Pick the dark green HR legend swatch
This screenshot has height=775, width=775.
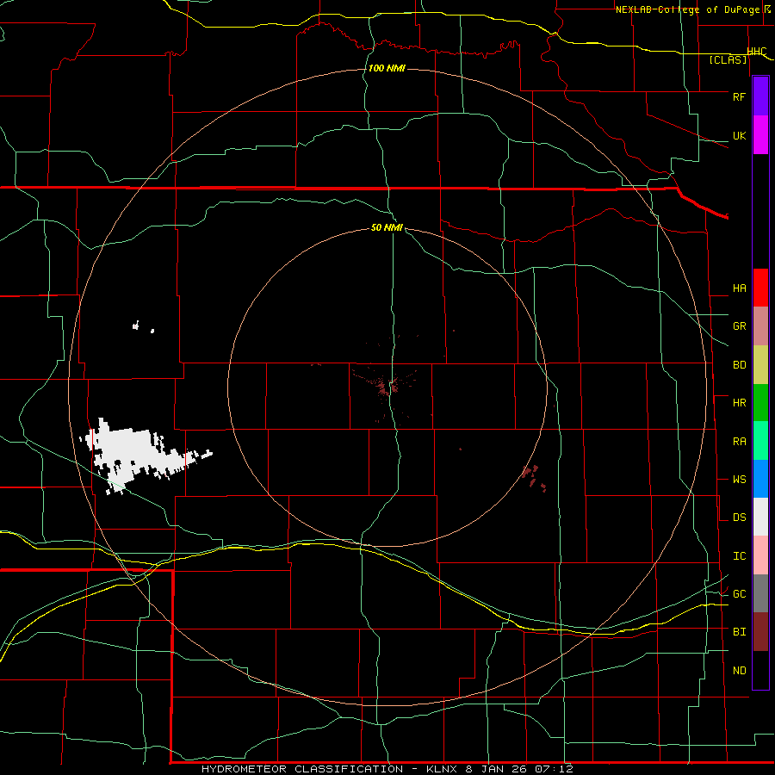pos(760,403)
